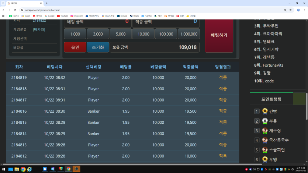Add 5,000 to the bet amount

point(121,34)
